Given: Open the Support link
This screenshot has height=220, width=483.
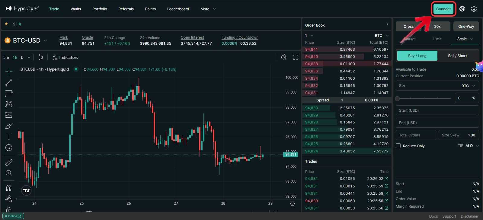Looking at the screenshot, I should (x=449, y=216).
